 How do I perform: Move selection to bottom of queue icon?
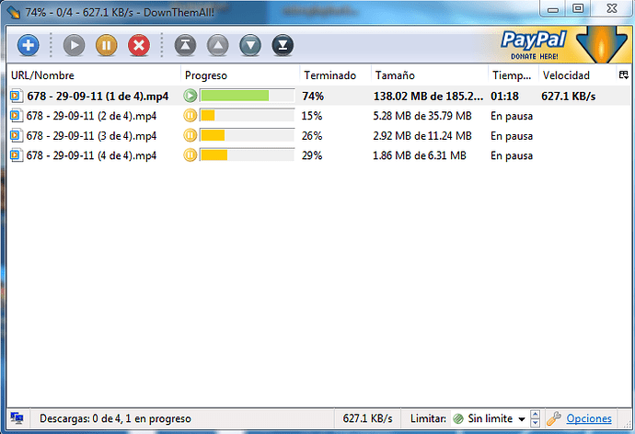(283, 45)
